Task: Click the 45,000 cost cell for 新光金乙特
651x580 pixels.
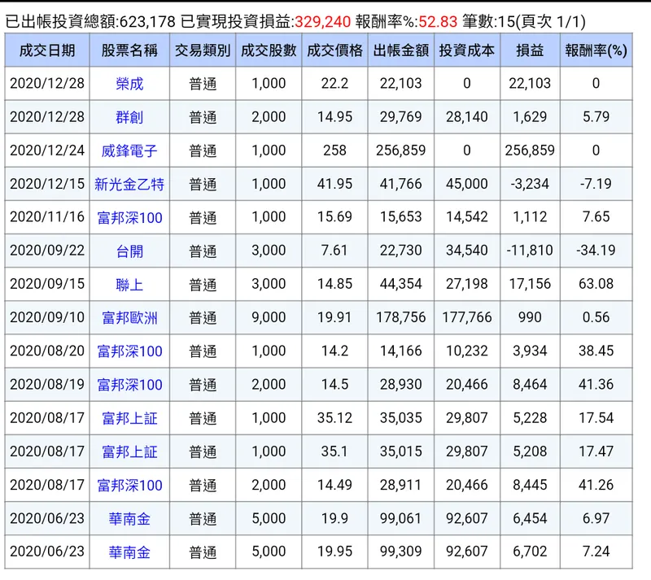Action: click(x=467, y=184)
